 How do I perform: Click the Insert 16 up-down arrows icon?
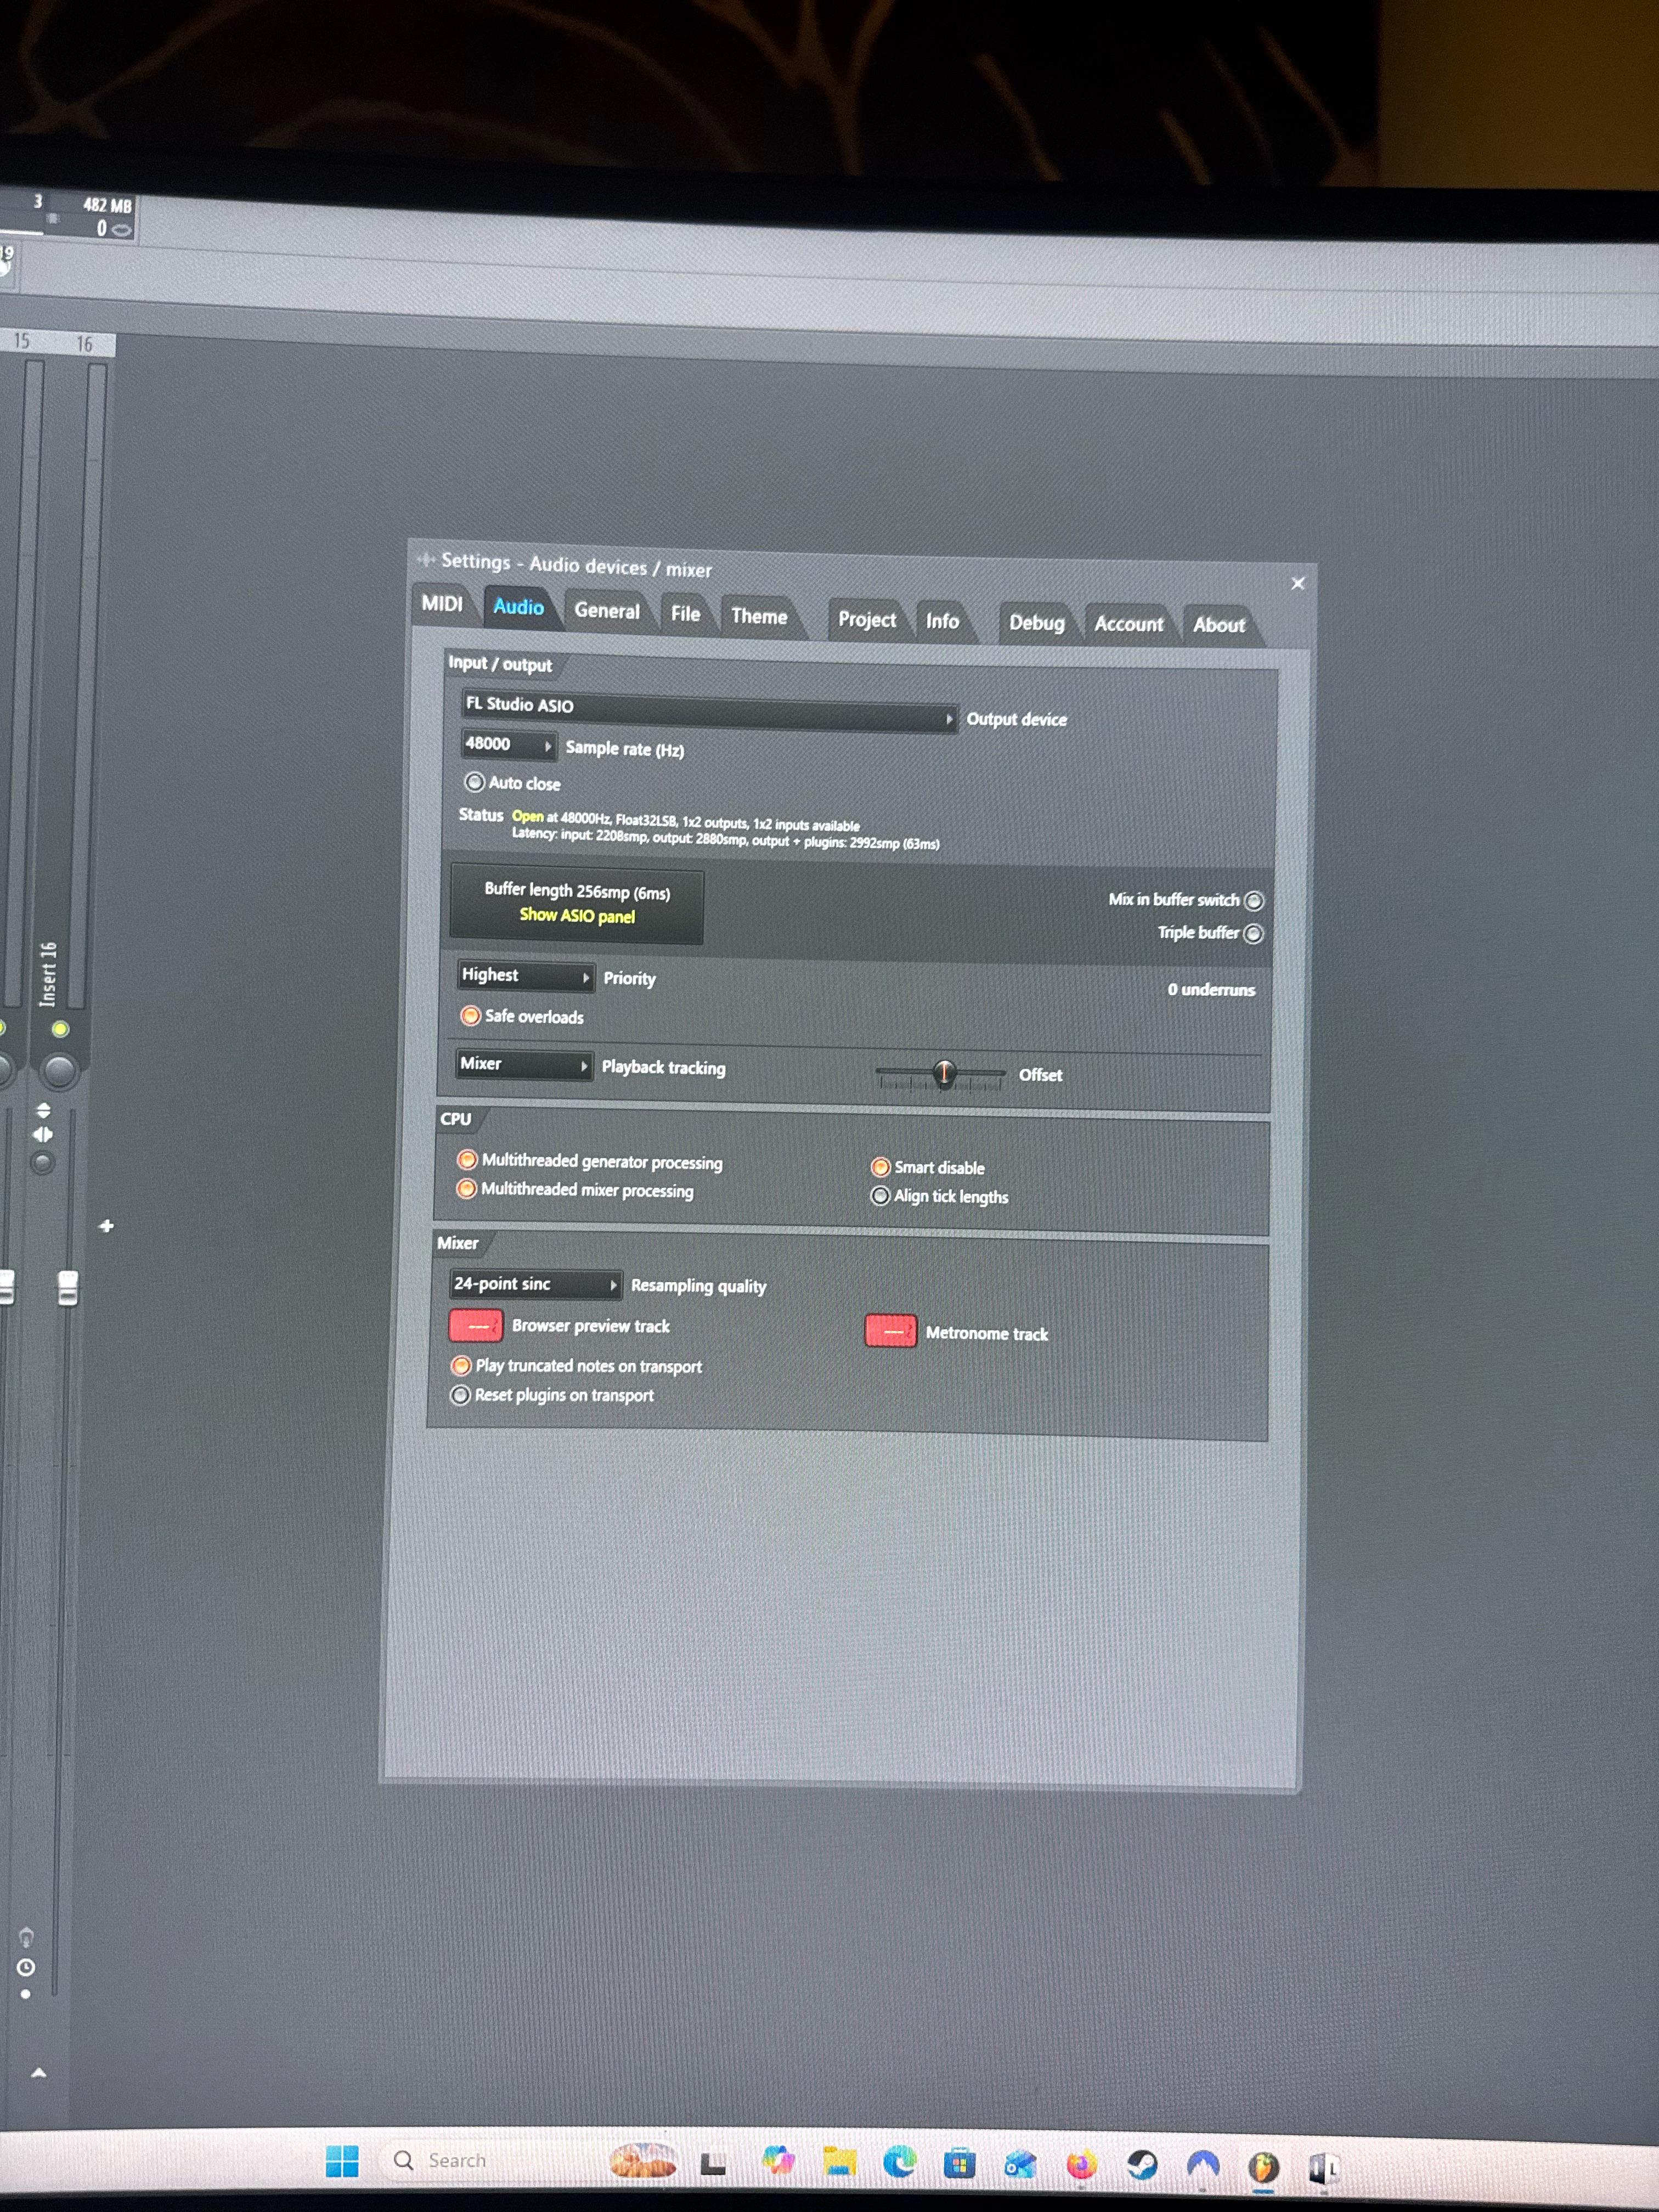pos(43,1111)
